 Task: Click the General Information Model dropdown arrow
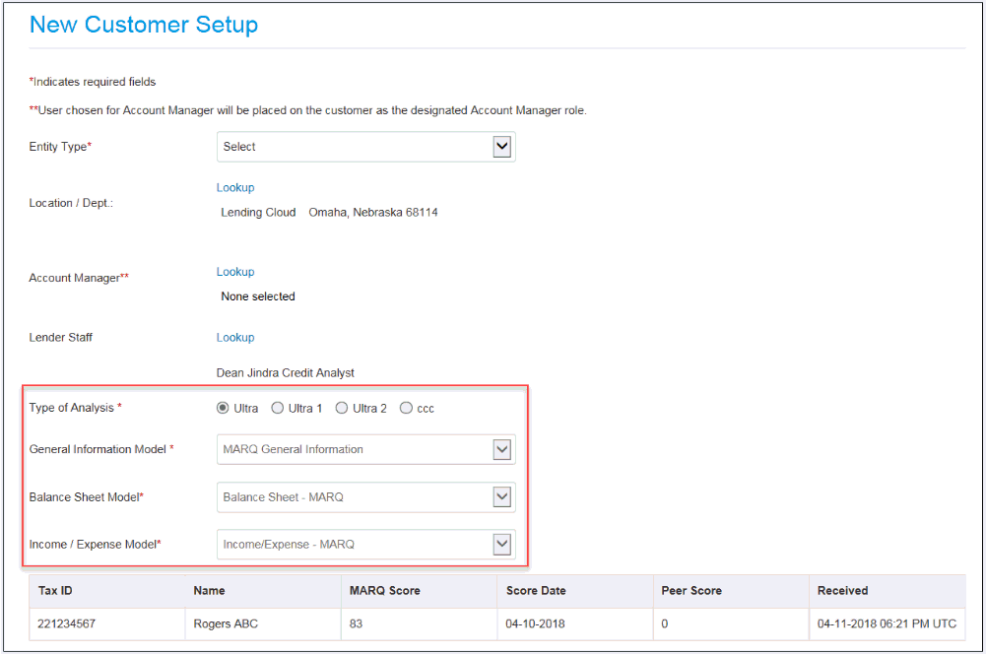pos(502,449)
